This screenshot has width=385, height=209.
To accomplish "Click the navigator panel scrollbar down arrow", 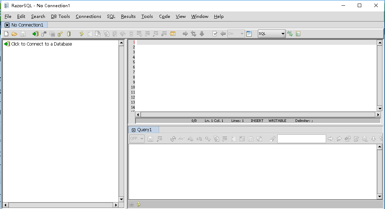I will click(x=121, y=199).
